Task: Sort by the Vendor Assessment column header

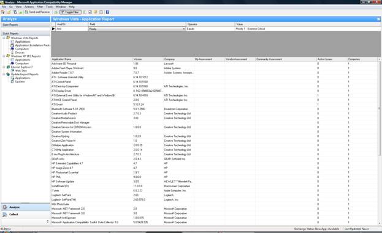Action: click(x=240, y=59)
